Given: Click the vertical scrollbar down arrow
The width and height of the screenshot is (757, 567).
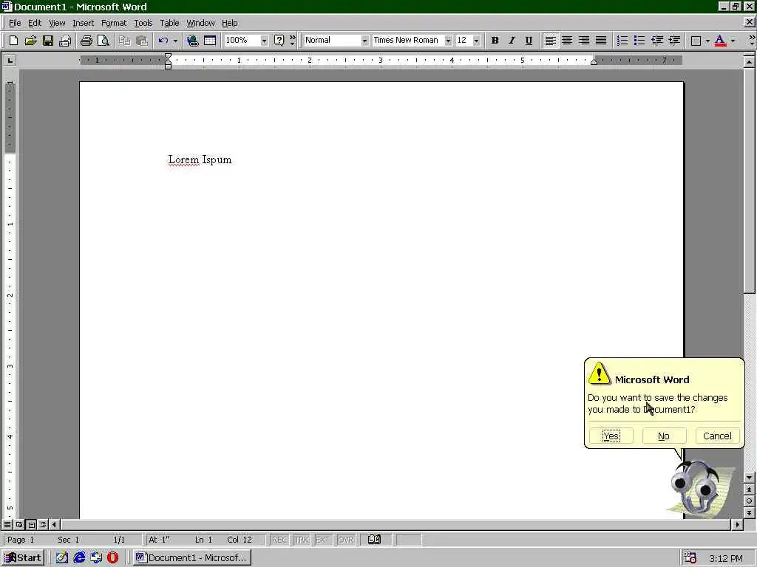Looking at the screenshot, I should [x=749, y=478].
